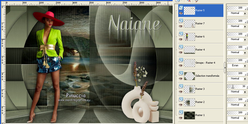
Task: Click the layers palette splitter arrow handle
Action: [x=225, y=68]
